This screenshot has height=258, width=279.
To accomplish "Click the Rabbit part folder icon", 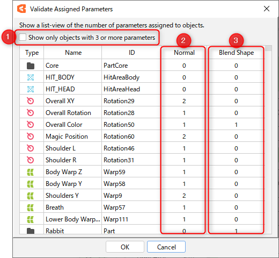I will point(31,231).
